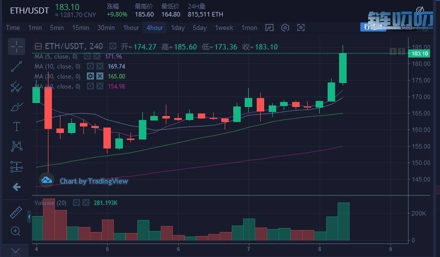Collapse the ETH/USDT legend box
This screenshot has height=257, width=440.
point(38,46)
